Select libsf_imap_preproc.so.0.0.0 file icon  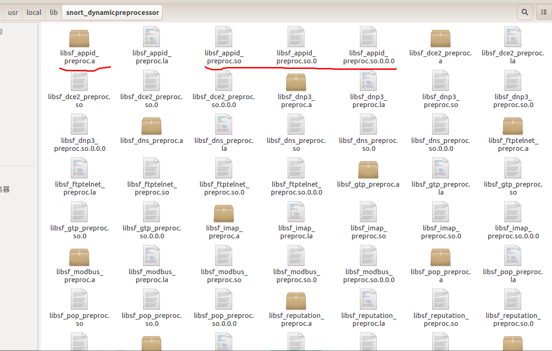[513, 212]
